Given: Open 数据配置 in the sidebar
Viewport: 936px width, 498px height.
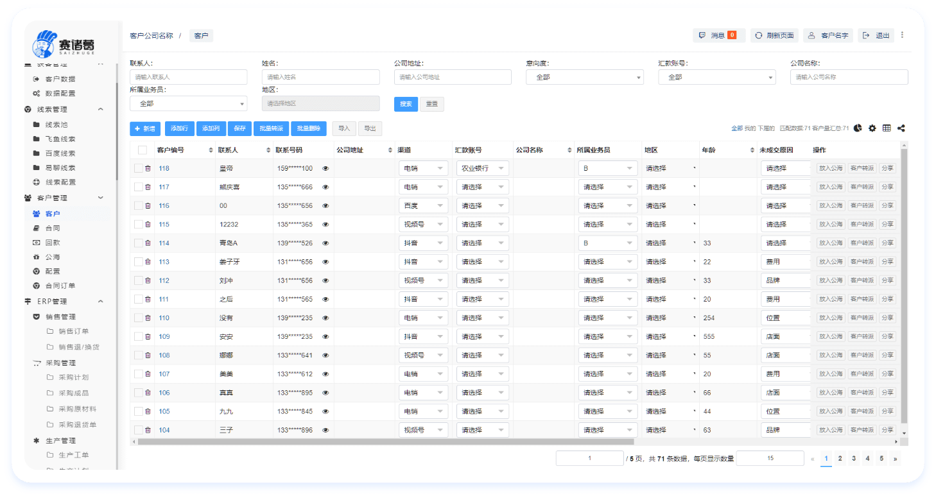Looking at the screenshot, I should coord(60,94).
